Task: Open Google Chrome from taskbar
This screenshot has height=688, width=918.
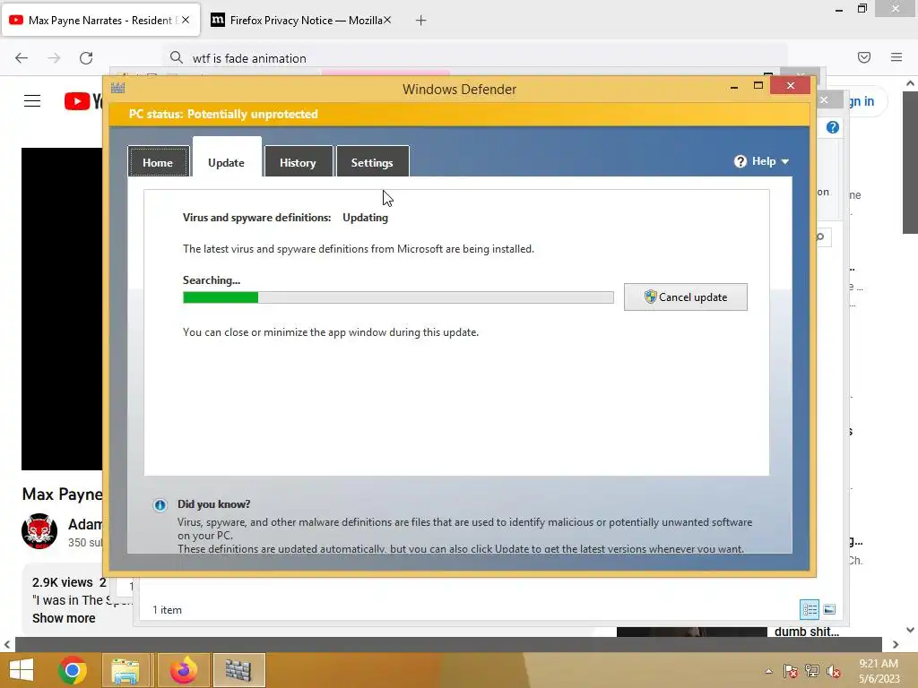Action: (73, 670)
